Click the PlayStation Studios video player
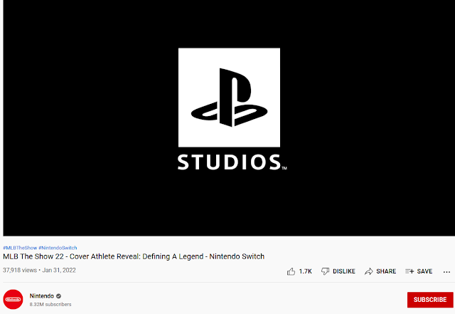Image resolution: width=455 pixels, height=314 pixels. (229, 117)
